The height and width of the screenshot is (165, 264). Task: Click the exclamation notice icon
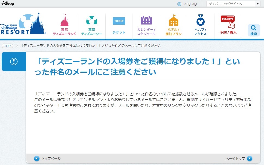[x=14, y=62]
